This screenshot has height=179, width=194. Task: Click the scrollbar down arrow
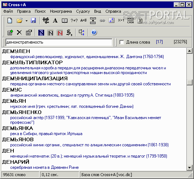tap(189, 168)
